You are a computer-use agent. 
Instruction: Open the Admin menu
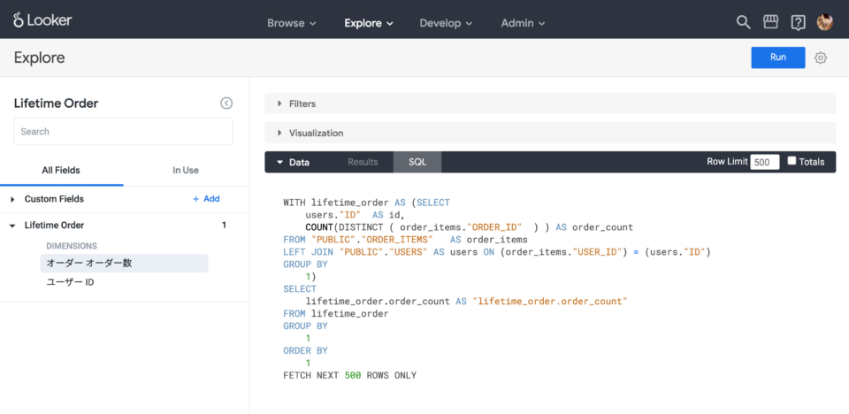click(x=523, y=23)
